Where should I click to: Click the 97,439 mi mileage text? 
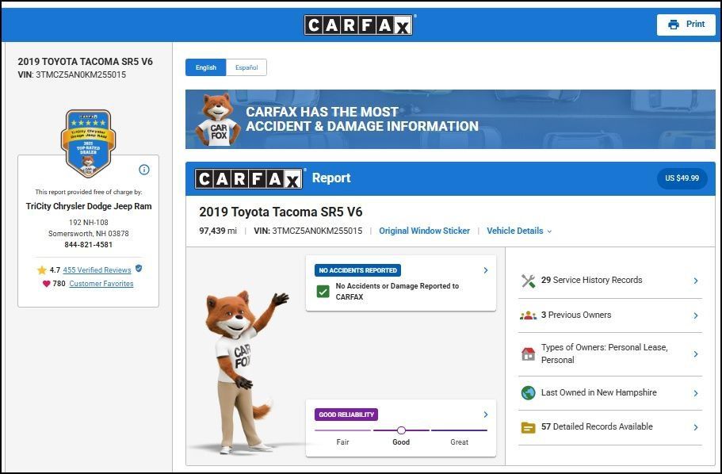(218, 231)
